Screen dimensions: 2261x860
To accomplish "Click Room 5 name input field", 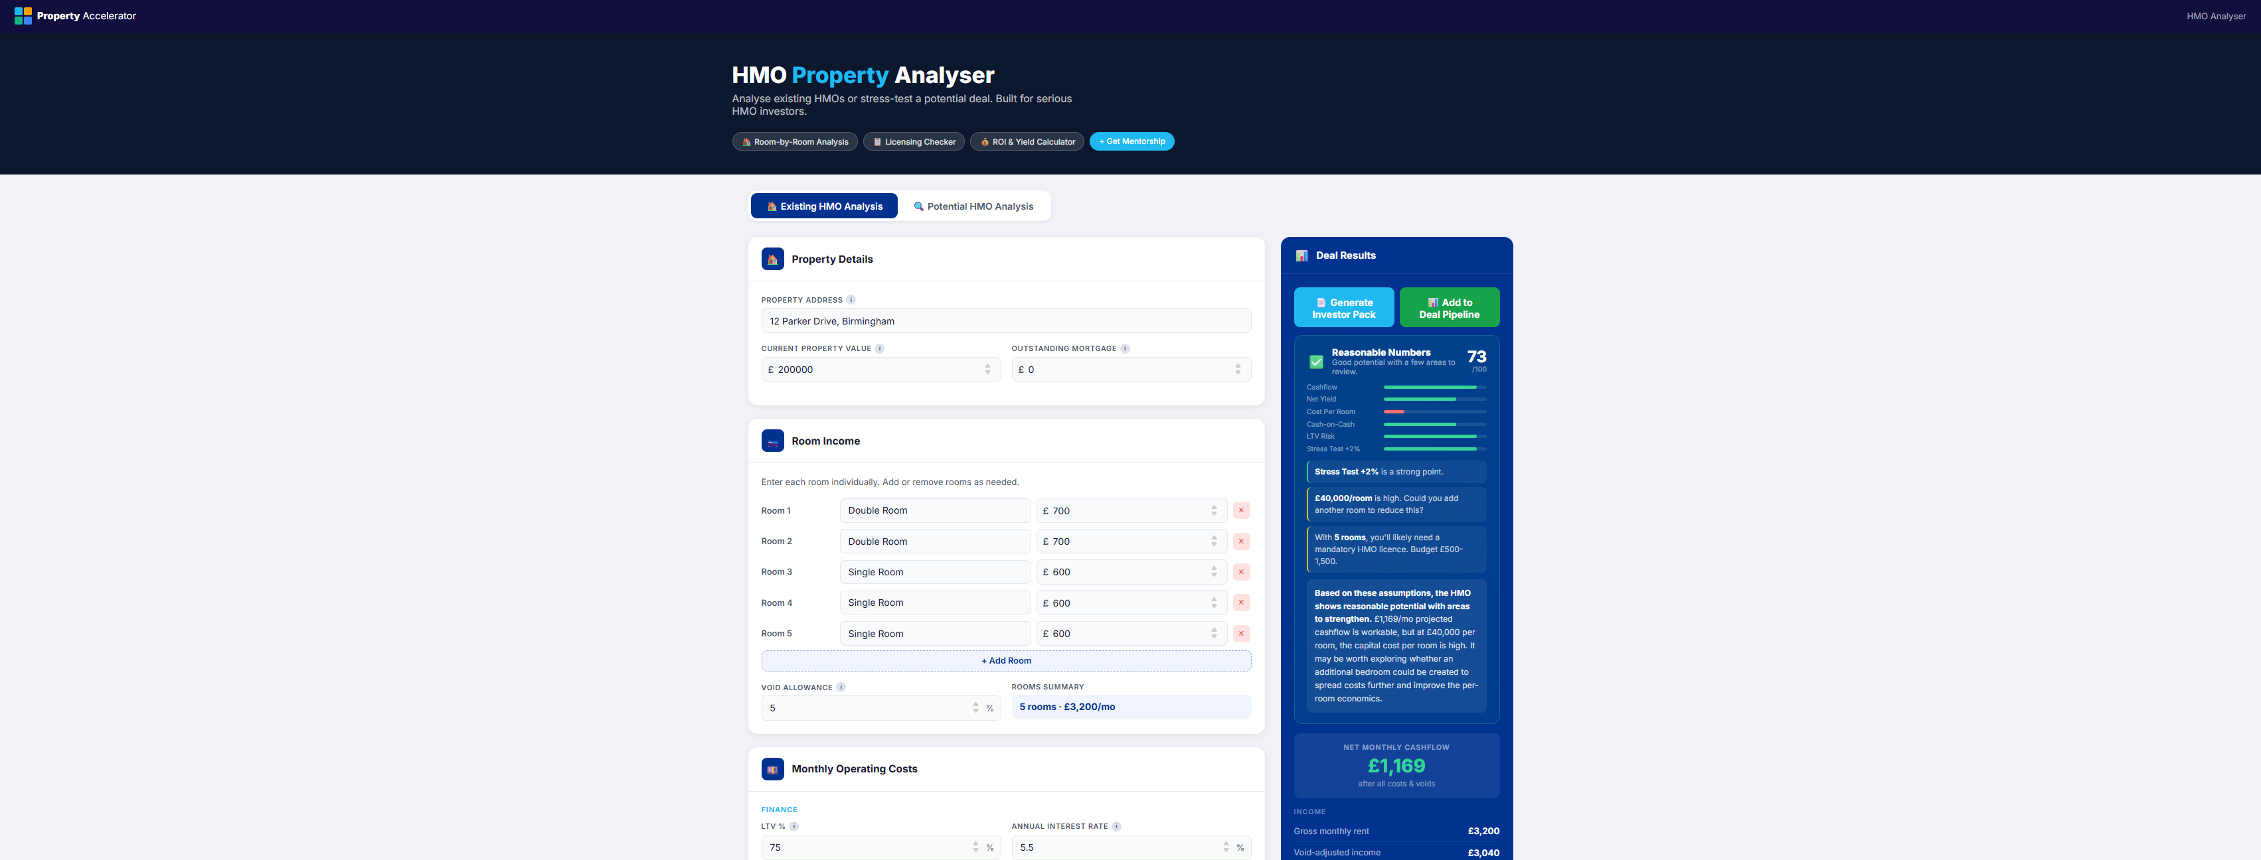I will pos(935,634).
